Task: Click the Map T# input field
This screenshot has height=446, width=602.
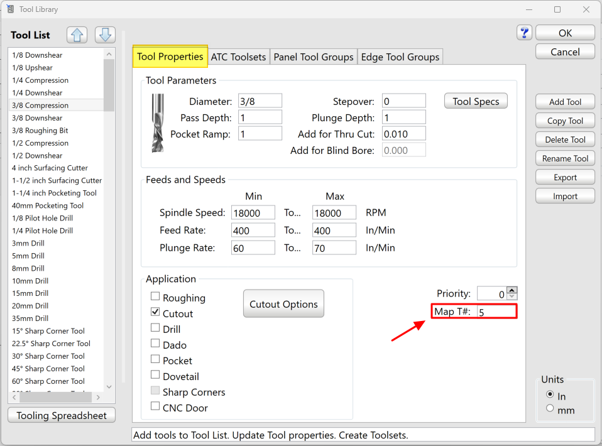Action: [496, 312]
